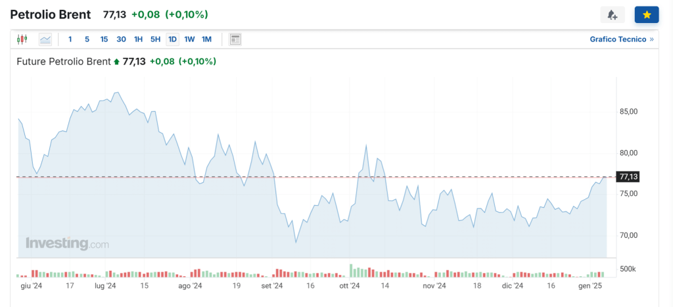Switch to candlestick chart type
Viewport: 673px width, 307px height.
tap(22, 39)
